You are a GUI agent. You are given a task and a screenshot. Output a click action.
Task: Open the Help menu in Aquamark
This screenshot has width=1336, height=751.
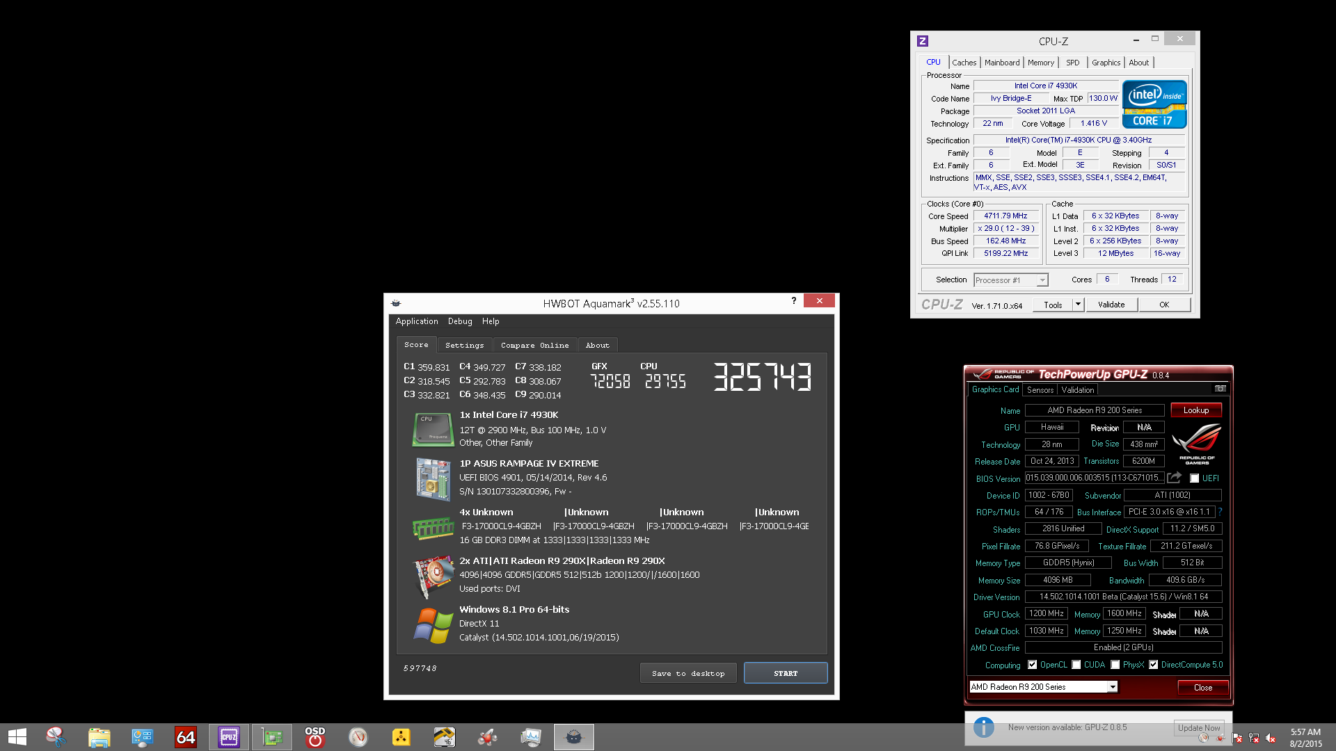(x=491, y=321)
